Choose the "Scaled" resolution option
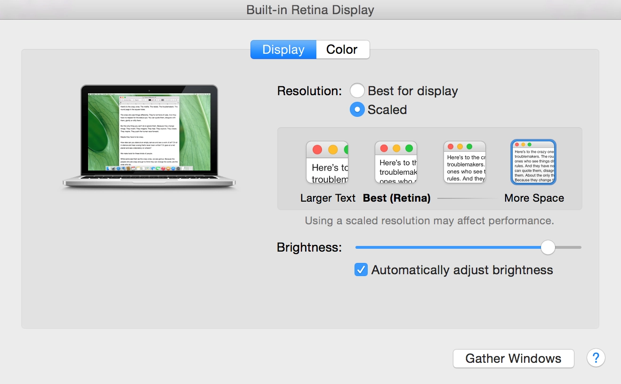 point(357,109)
